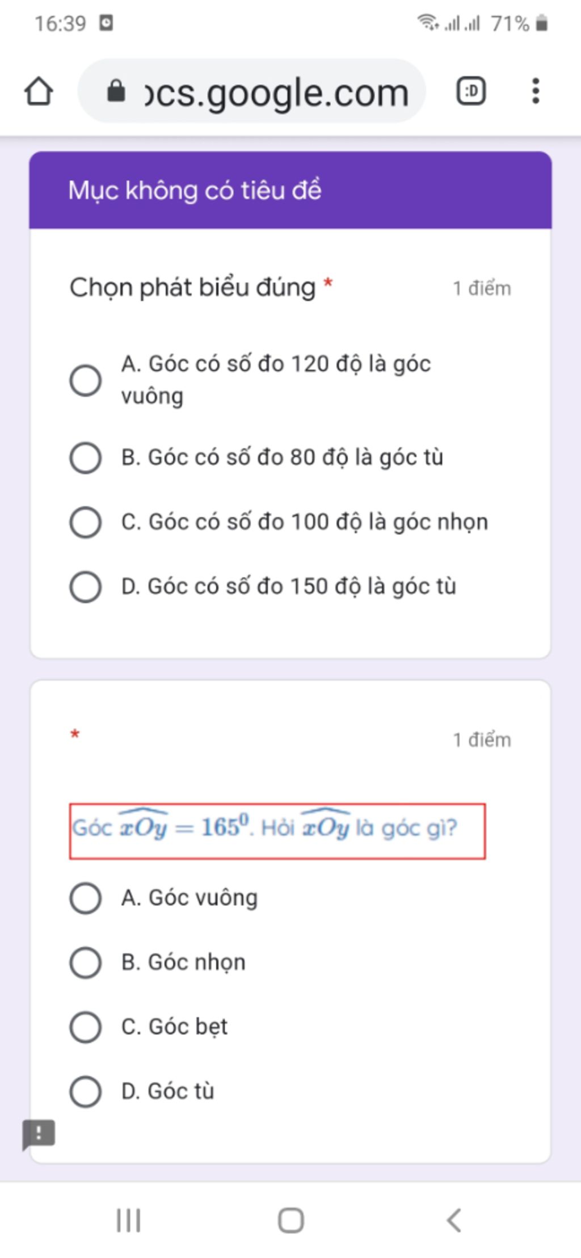Tap the battery status icon
Viewport: 581px width, 1258px height.
click(x=541, y=23)
